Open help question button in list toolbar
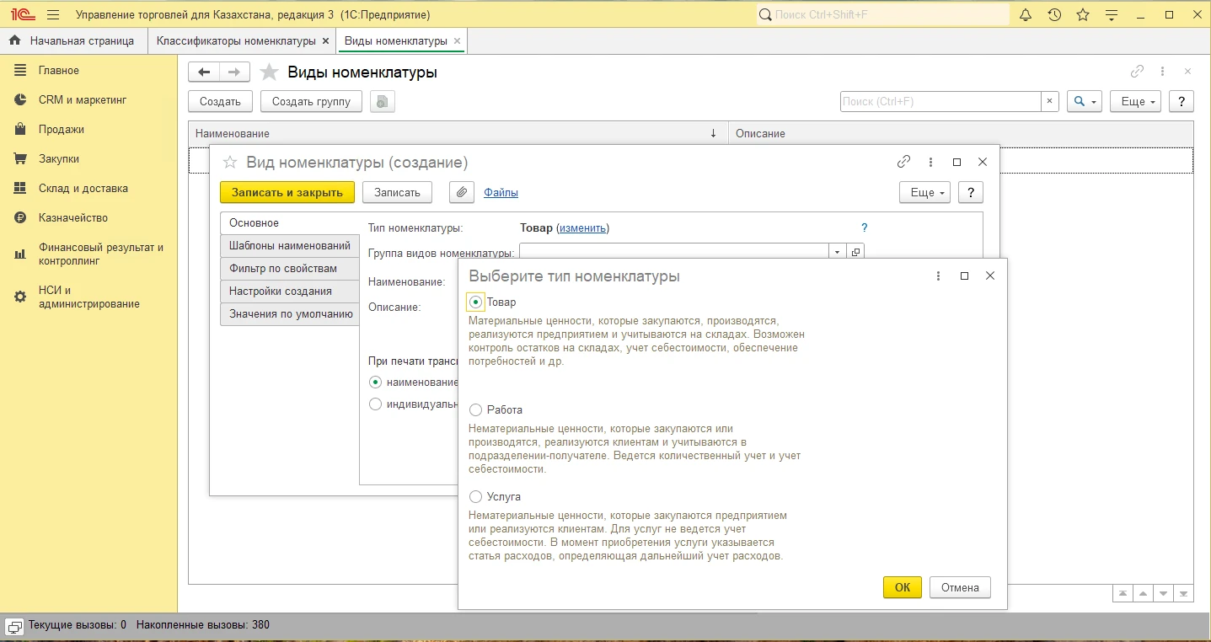 pyautogui.click(x=1182, y=101)
